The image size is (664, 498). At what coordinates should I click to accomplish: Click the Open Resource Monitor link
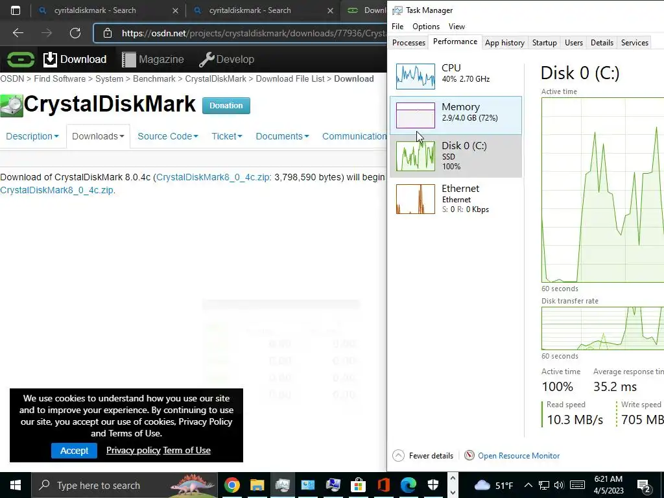coord(519,456)
